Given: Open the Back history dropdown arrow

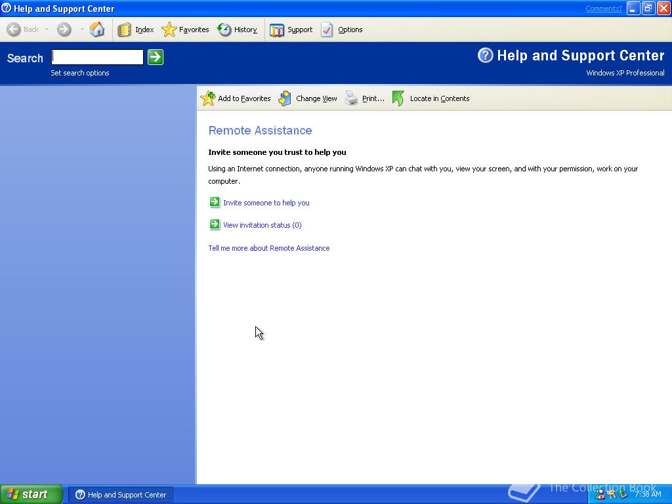Looking at the screenshot, I should click(47, 30).
